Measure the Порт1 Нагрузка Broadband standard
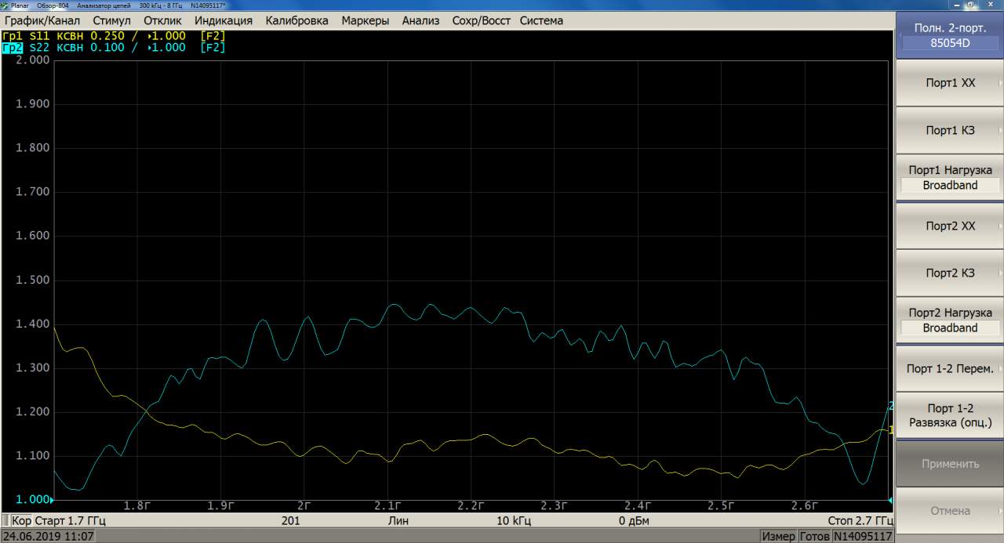 coord(950,178)
